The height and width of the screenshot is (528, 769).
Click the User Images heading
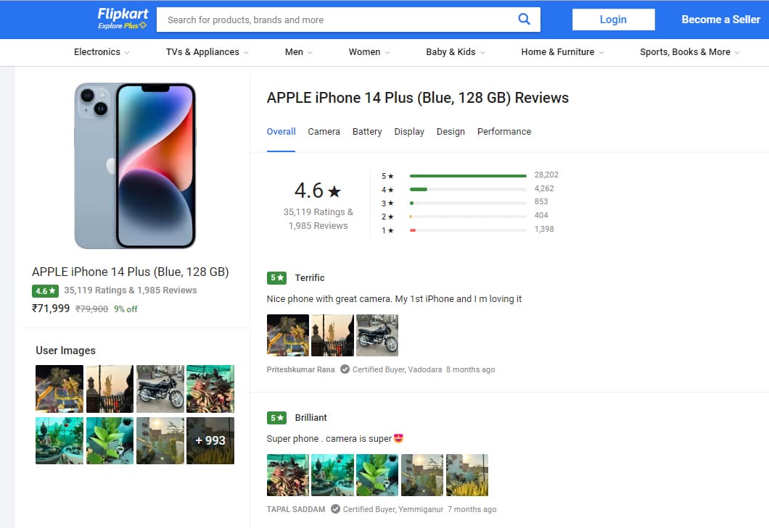coord(66,351)
